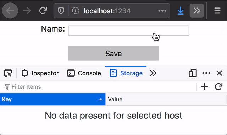Add a new storage item
Viewport: 227px width, 135px height.
(204, 87)
